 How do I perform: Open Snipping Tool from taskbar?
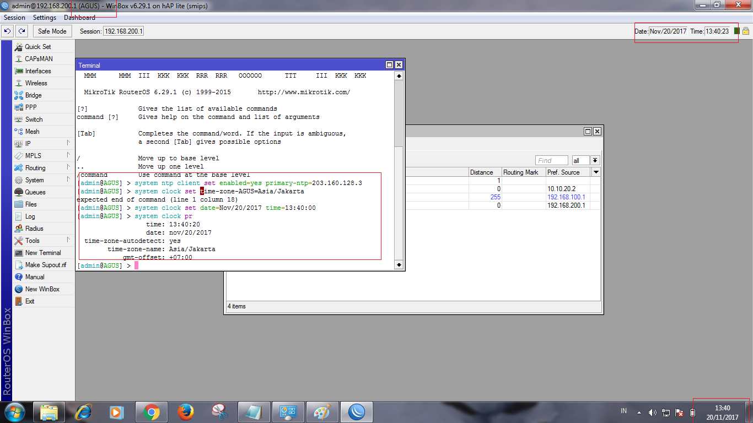(x=219, y=412)
